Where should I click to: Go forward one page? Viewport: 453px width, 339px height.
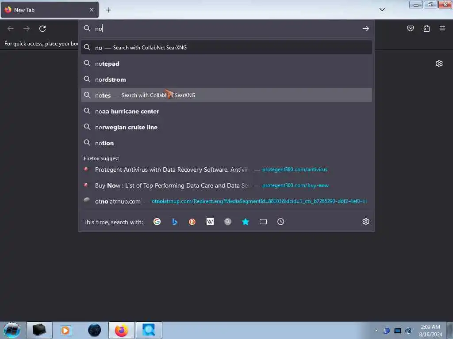click(x=27, y=29)
